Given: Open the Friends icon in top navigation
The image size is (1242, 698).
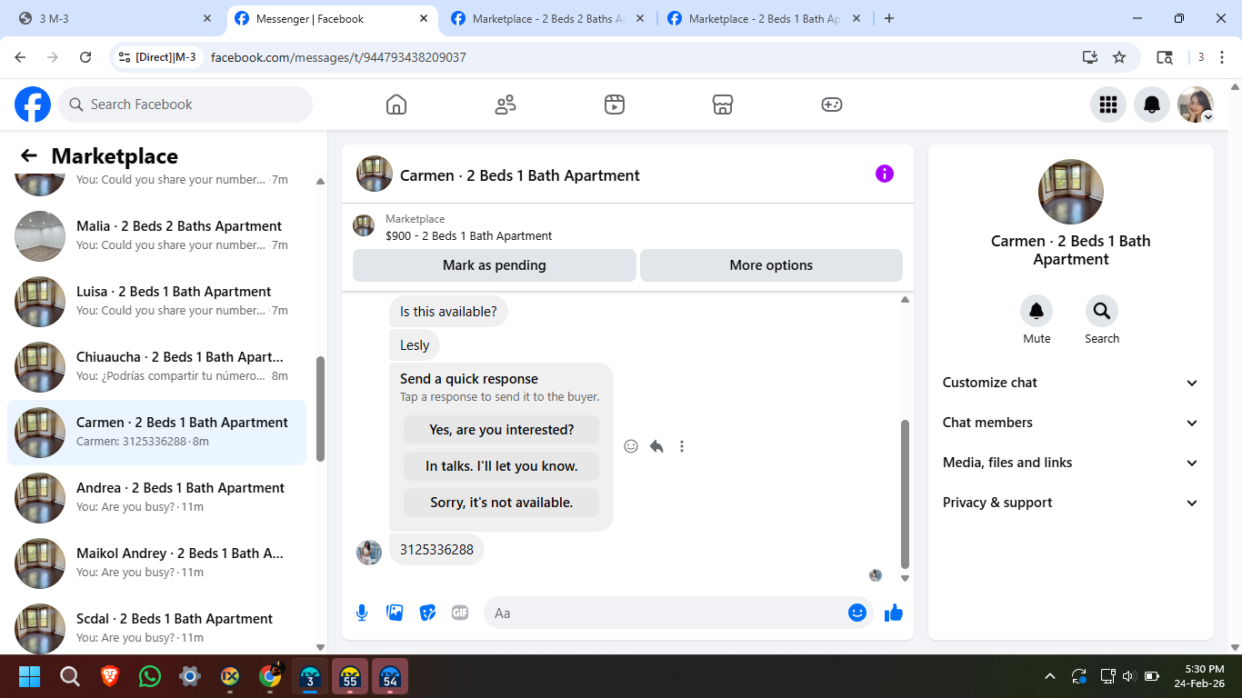Looking at the screenshot, I should pyautogui.click(x=506, y=105).
